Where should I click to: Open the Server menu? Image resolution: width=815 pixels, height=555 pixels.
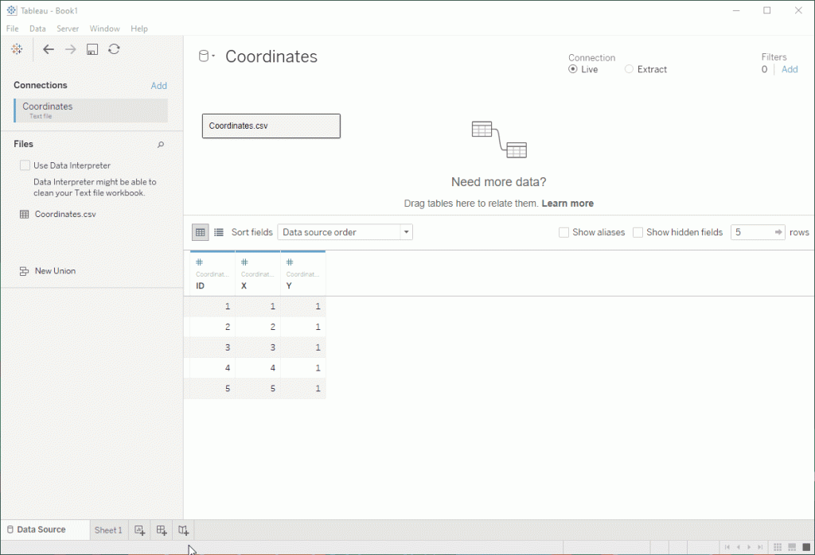click(x=68, y=29)
